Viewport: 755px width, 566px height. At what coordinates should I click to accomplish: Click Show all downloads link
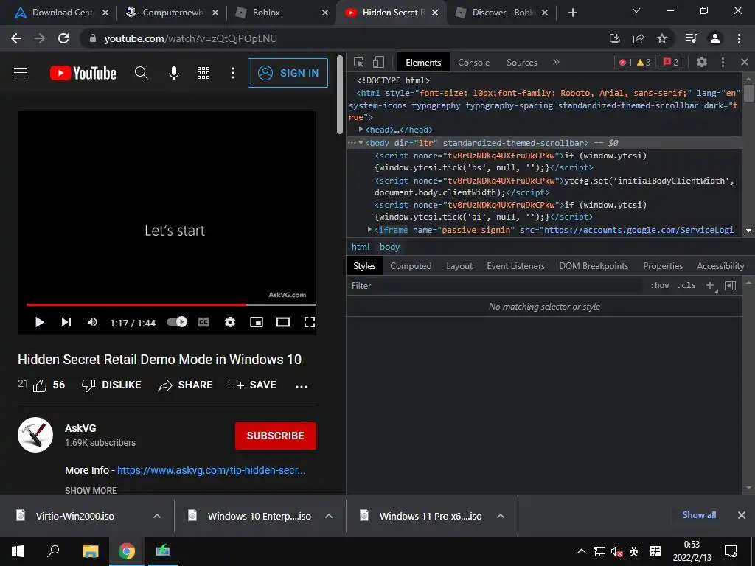699,515
